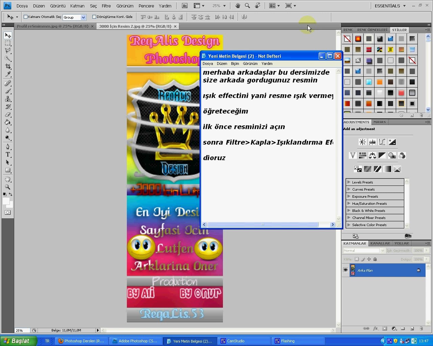Select the History Brush tool

tap(8, 106)
